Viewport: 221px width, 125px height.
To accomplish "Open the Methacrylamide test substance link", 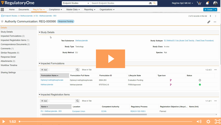I will click(81, 40).
